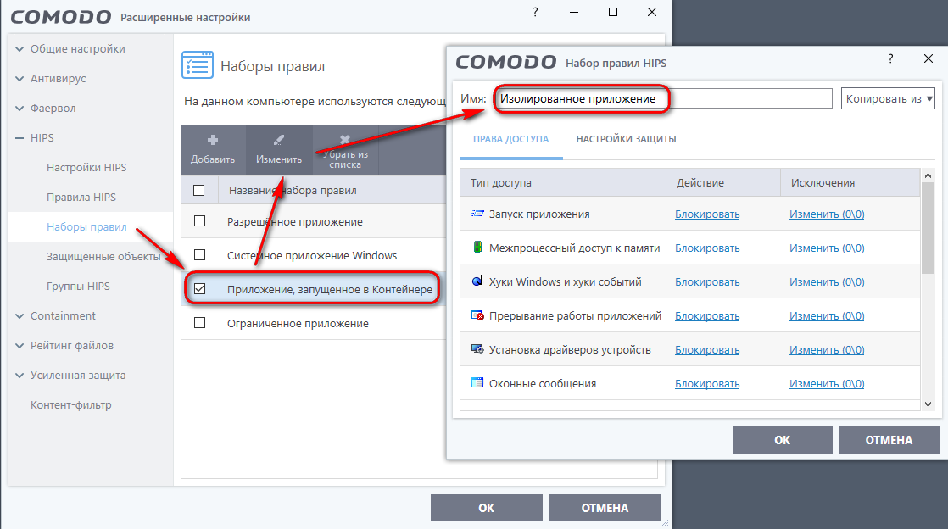Click Изменить (0\0) for Запуск приложения
This screenshot has width=948, height=529.
[x=827, y=214]
